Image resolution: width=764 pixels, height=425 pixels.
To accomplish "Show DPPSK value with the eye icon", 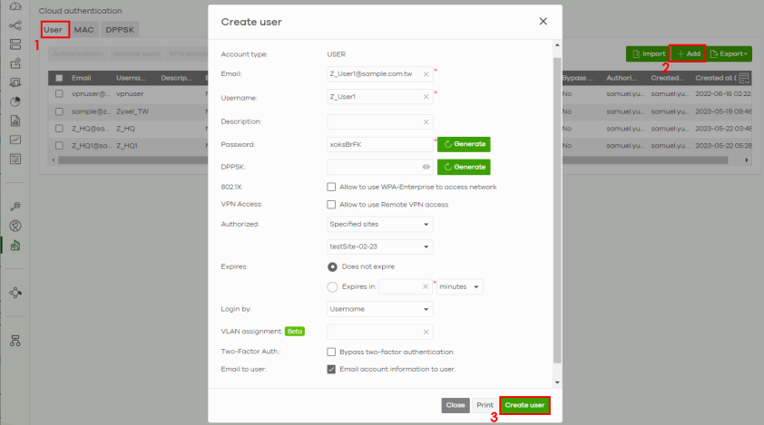I will pyautogui.click(x=426, y=167).
